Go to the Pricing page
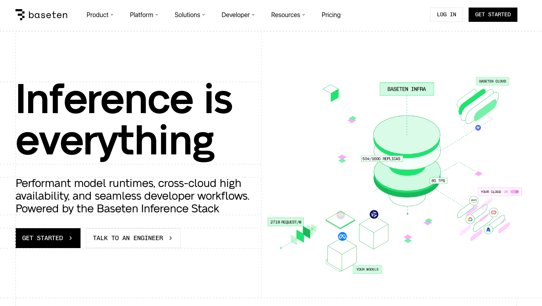 [x=331, y=15]
